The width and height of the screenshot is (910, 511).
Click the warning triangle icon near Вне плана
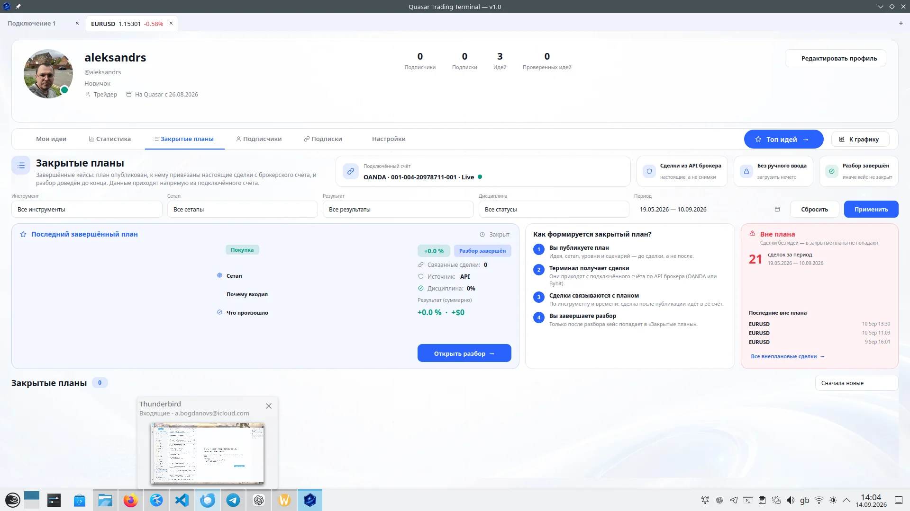click(752, 233)
